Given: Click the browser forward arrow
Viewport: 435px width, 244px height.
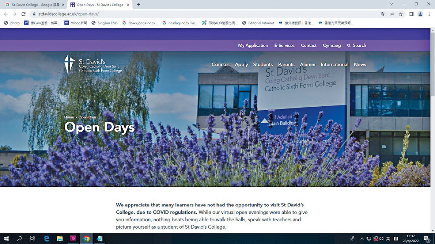Looking at the screenshot, I should (15, 14).
